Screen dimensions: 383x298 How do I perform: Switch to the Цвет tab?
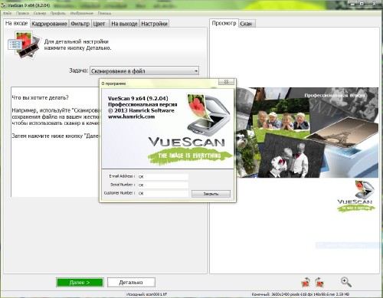point(100,24)
